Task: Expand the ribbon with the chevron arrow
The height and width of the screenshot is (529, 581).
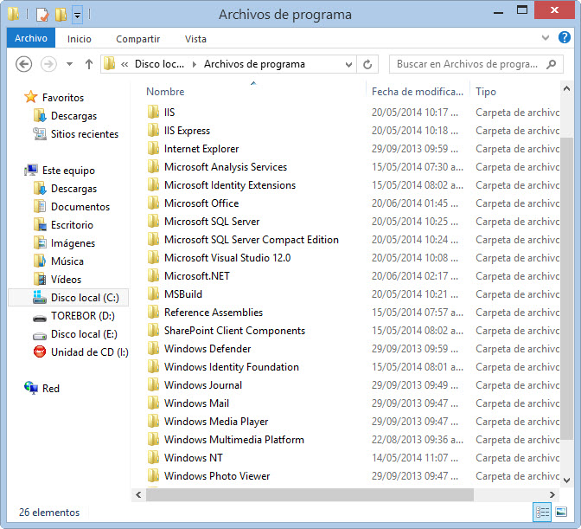Action: [x=545, y=37]
